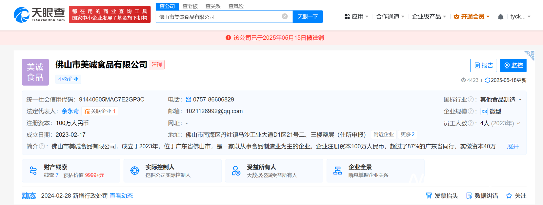Click the phone icon beside 0757-86606829
This screenshot has height=205, width=543.
pyautogui.click(x=188, y=99)
